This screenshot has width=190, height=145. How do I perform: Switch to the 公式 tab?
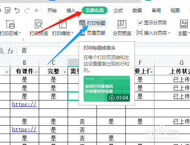[118, 10]
